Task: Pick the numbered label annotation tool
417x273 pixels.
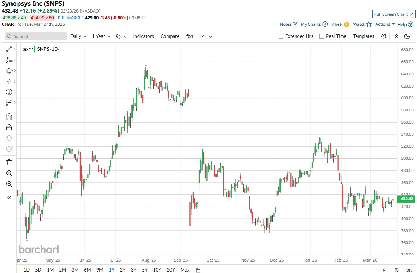Action: tap(9, 92)
